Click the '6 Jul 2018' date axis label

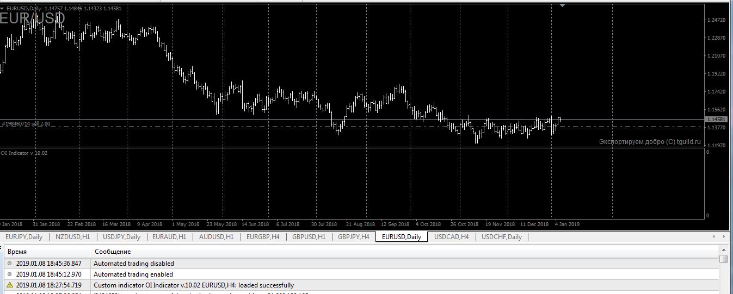tap(288, 224)
